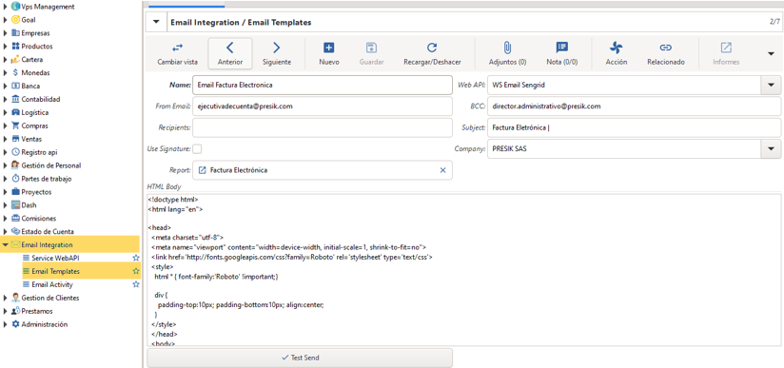Toggle the Use Signature checkbox
Viewport: 784px width, 368px height.
click(x=198, y=149)
